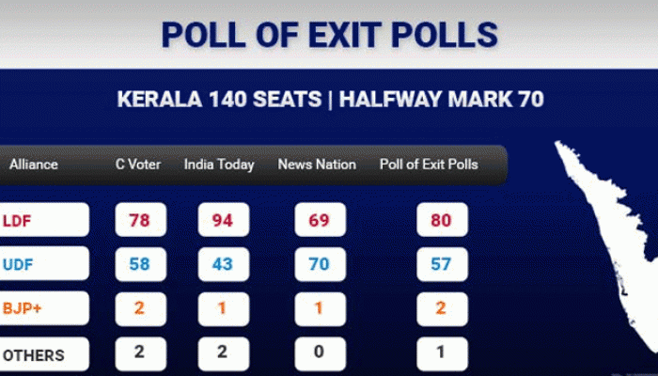This screenshot has width=658, height=376.
Task: Click the C Voter column header
Action: coord(138,164)
